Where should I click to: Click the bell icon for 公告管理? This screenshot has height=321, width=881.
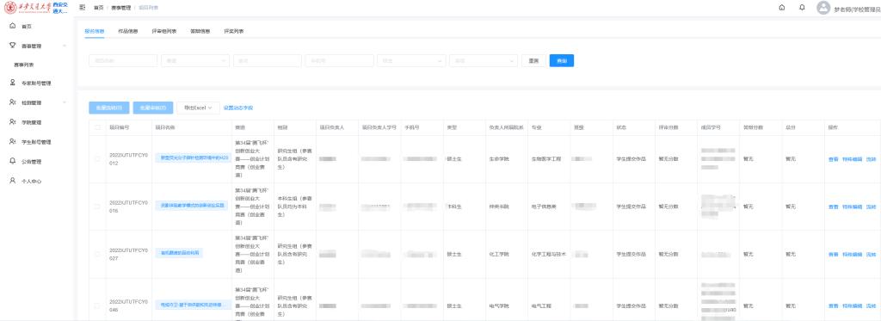[13, 161]
